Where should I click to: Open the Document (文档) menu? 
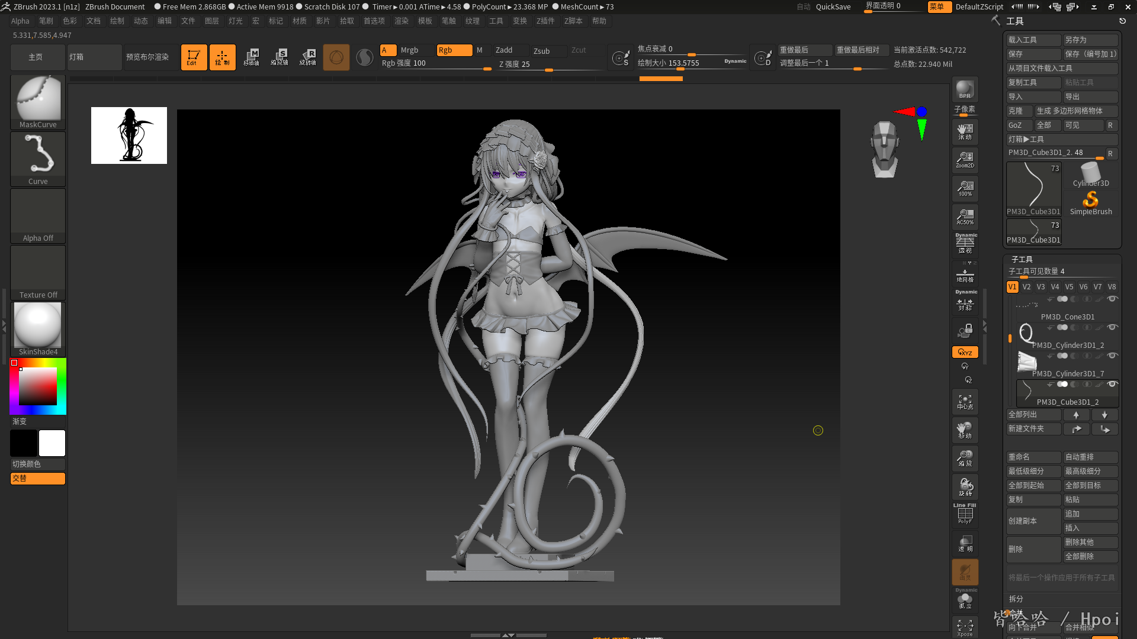[94, 21]
